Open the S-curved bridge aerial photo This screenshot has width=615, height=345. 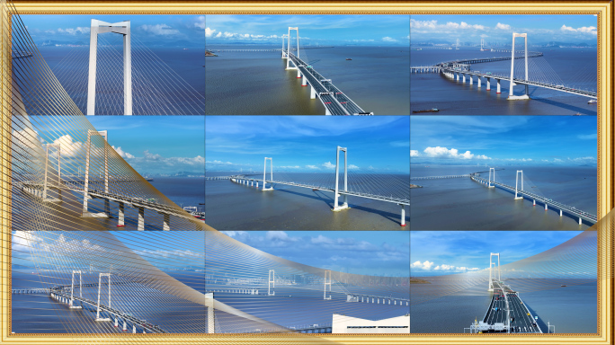point(504,65)
